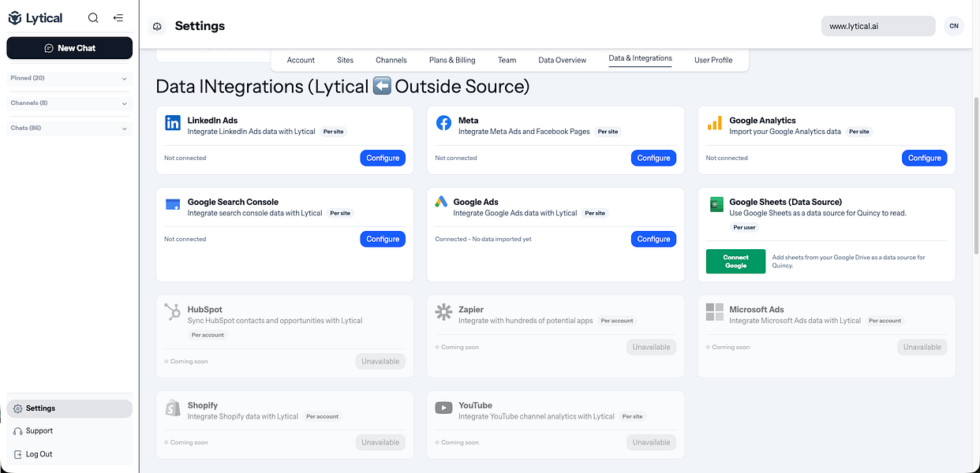Click the Meta Facebook logo icon
This screenshot has width=980, height=473.
(443, 123)
